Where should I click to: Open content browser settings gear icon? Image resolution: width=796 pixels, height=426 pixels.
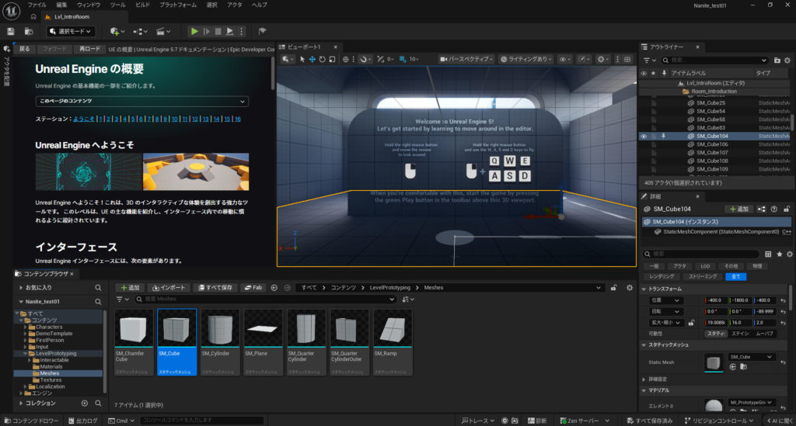tap(629, 287)
